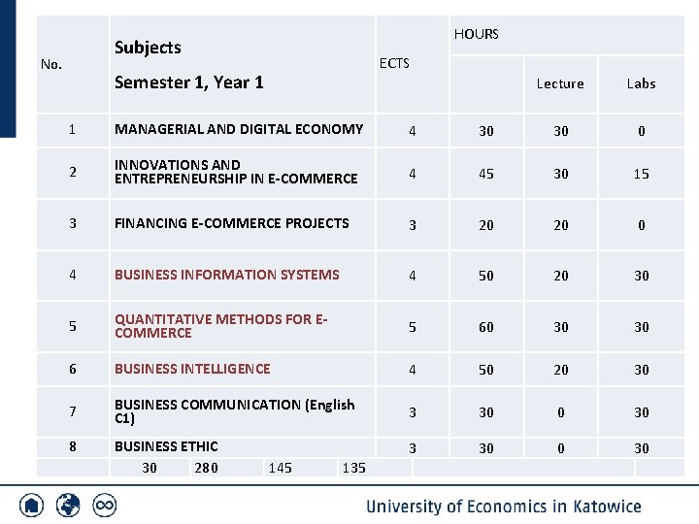This screenshot has height=524, width=699.
Task: Click the 280 total hours value
Action: pos(206,468)
